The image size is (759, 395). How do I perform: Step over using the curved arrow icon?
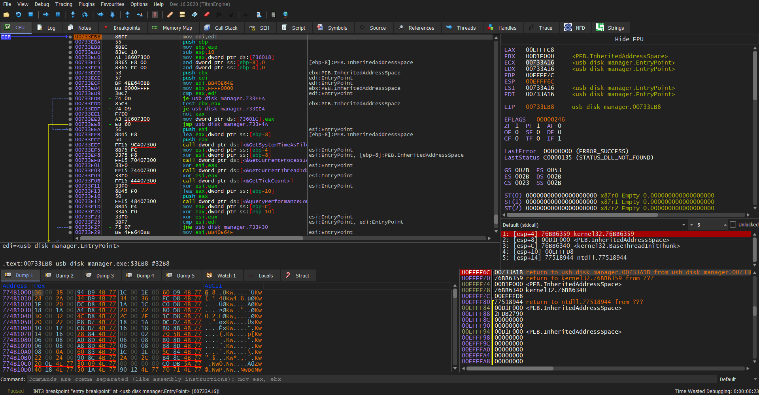point(85,15)
